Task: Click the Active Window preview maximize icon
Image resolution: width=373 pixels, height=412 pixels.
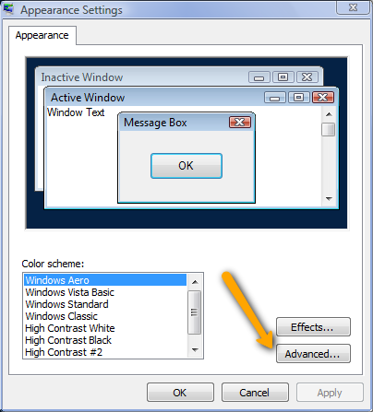Action: (x=298, y=98)
